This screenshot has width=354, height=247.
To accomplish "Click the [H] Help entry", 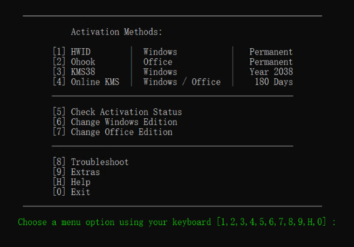I will point(71,182).
